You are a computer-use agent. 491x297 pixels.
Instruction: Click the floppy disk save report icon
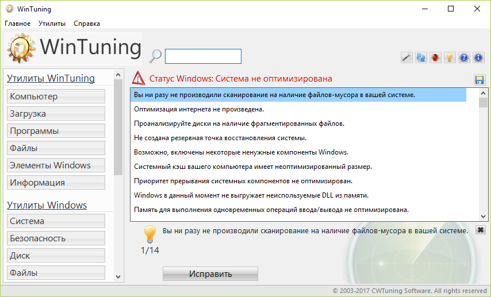[480, 80]
